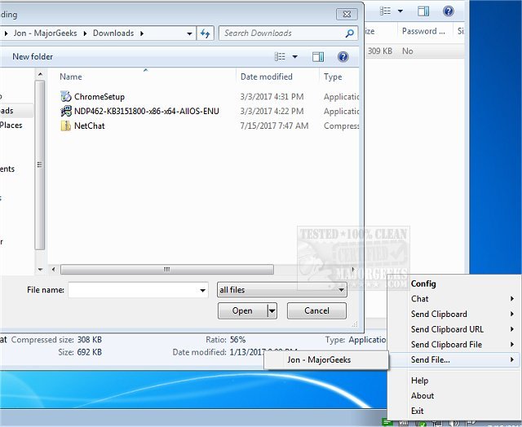Select the ChromeSetup file icon
This screenshot has width=522, height=427.
point(66,96)
